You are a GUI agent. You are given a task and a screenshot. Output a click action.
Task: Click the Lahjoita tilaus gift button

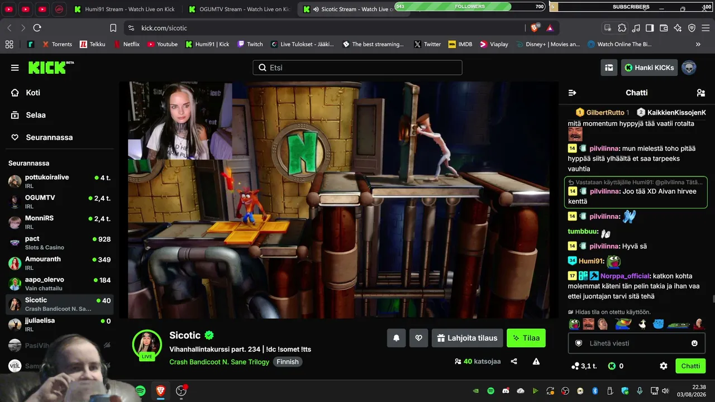click(467, 338)
